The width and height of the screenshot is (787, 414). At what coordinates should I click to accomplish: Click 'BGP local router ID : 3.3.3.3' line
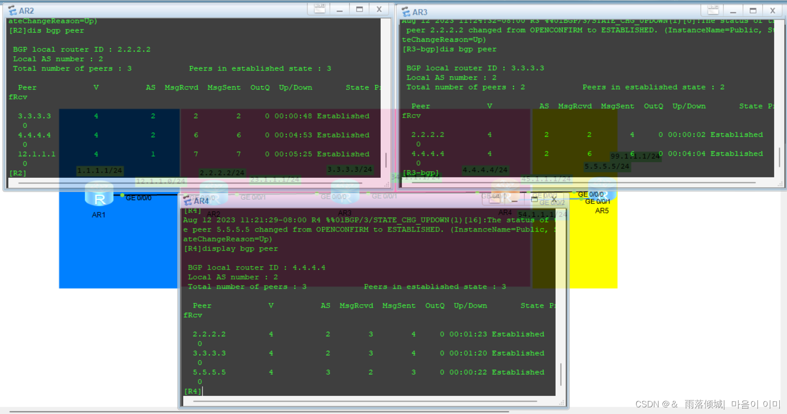point(475,68)
